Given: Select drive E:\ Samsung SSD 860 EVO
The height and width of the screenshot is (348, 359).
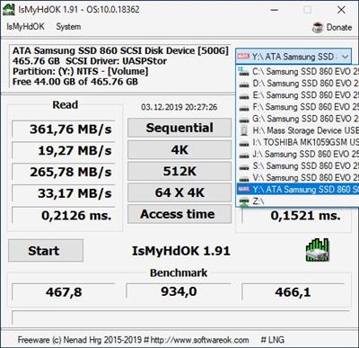Looking at the screenshot, I should coord(298,95).
